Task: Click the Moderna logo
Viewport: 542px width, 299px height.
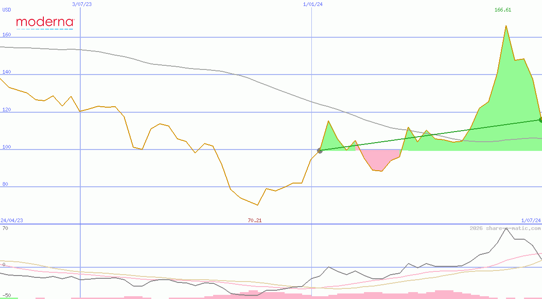Action: (x=45, y=23)
